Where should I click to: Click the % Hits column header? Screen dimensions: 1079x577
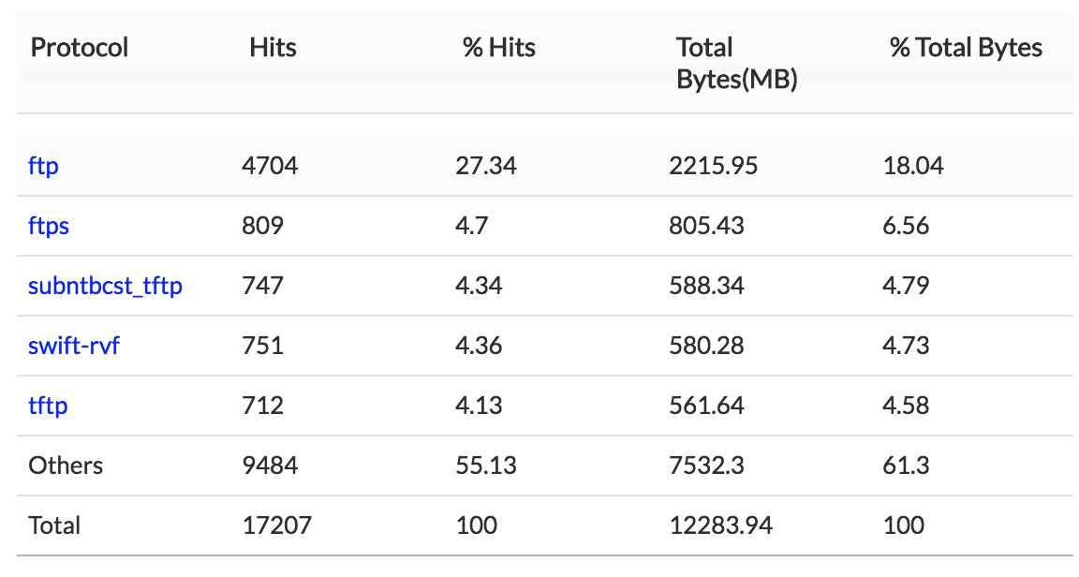coord(499,48)
